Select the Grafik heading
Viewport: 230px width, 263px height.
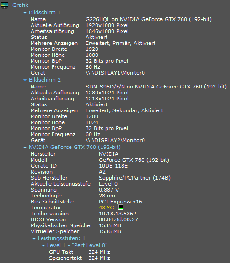point(20,5)
